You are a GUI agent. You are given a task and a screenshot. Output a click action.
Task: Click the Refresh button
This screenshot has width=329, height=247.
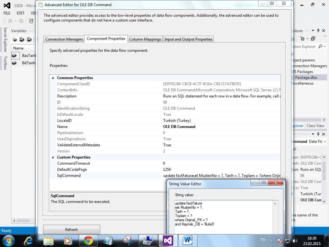72,230
